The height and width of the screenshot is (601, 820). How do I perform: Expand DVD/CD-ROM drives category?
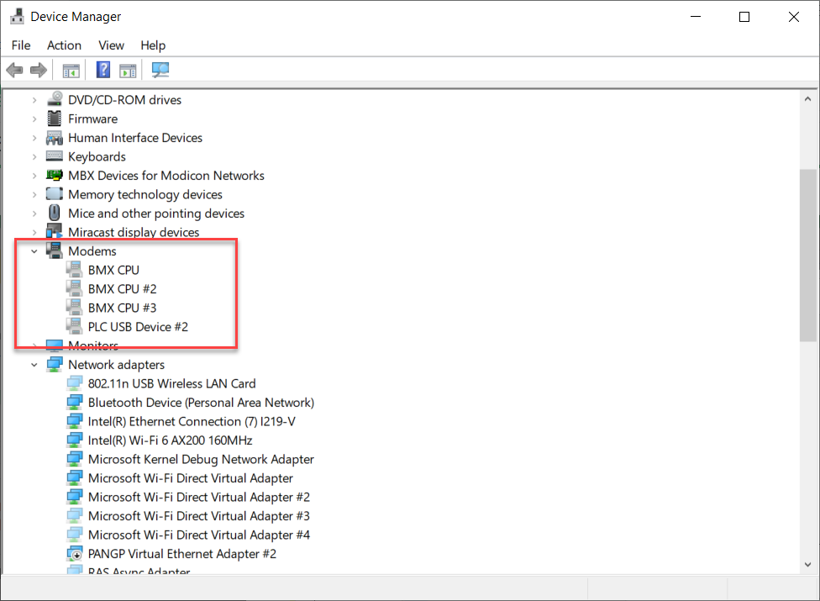34,100
